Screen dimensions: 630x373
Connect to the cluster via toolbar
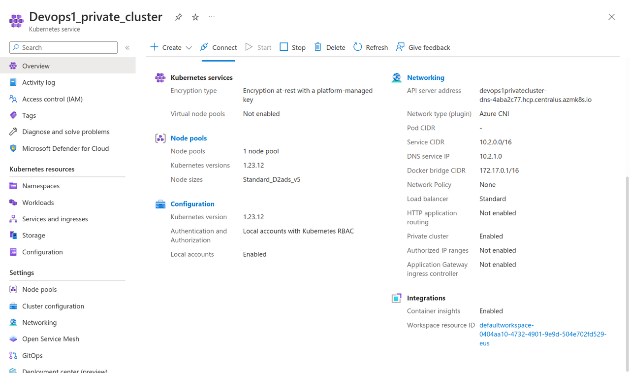pyautogui.click(x=219, y=47)
